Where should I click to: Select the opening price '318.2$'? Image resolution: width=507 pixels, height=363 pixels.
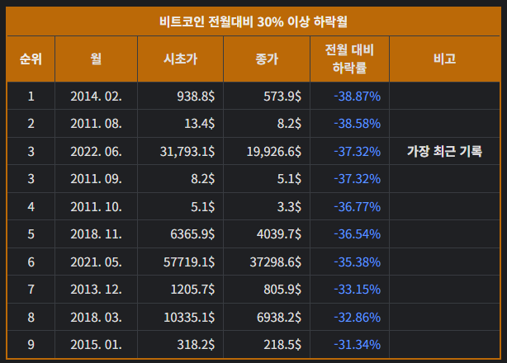tap(196, 345)
